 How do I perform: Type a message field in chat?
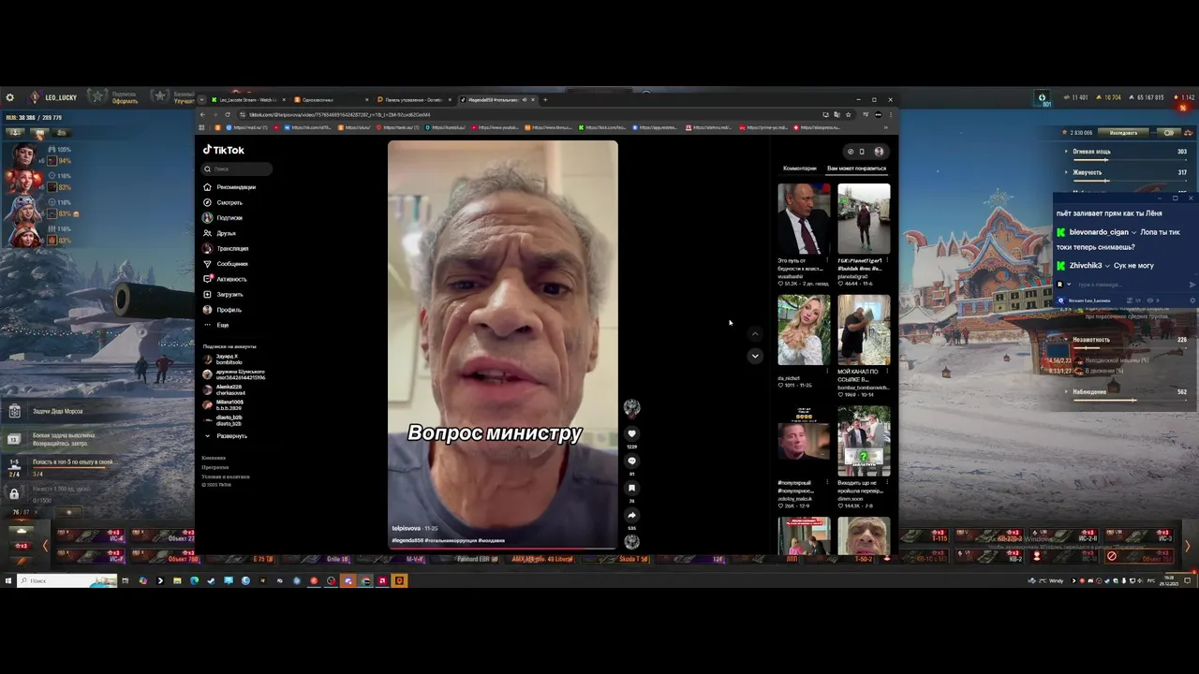coord(1129,285)
